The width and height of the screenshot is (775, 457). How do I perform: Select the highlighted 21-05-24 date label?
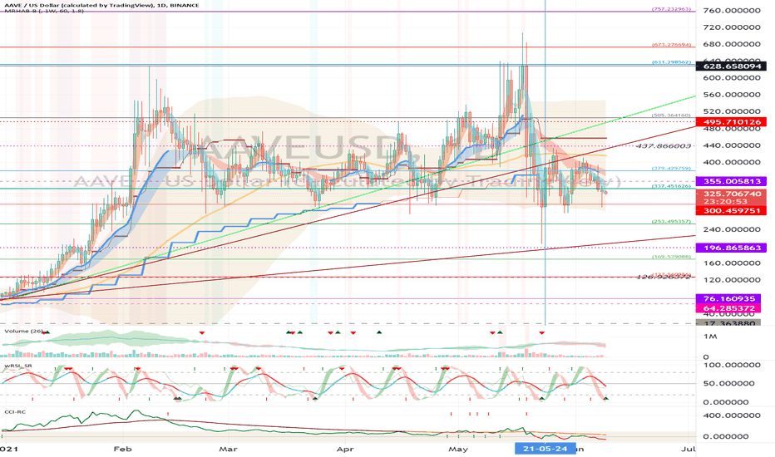click(545, 449)
